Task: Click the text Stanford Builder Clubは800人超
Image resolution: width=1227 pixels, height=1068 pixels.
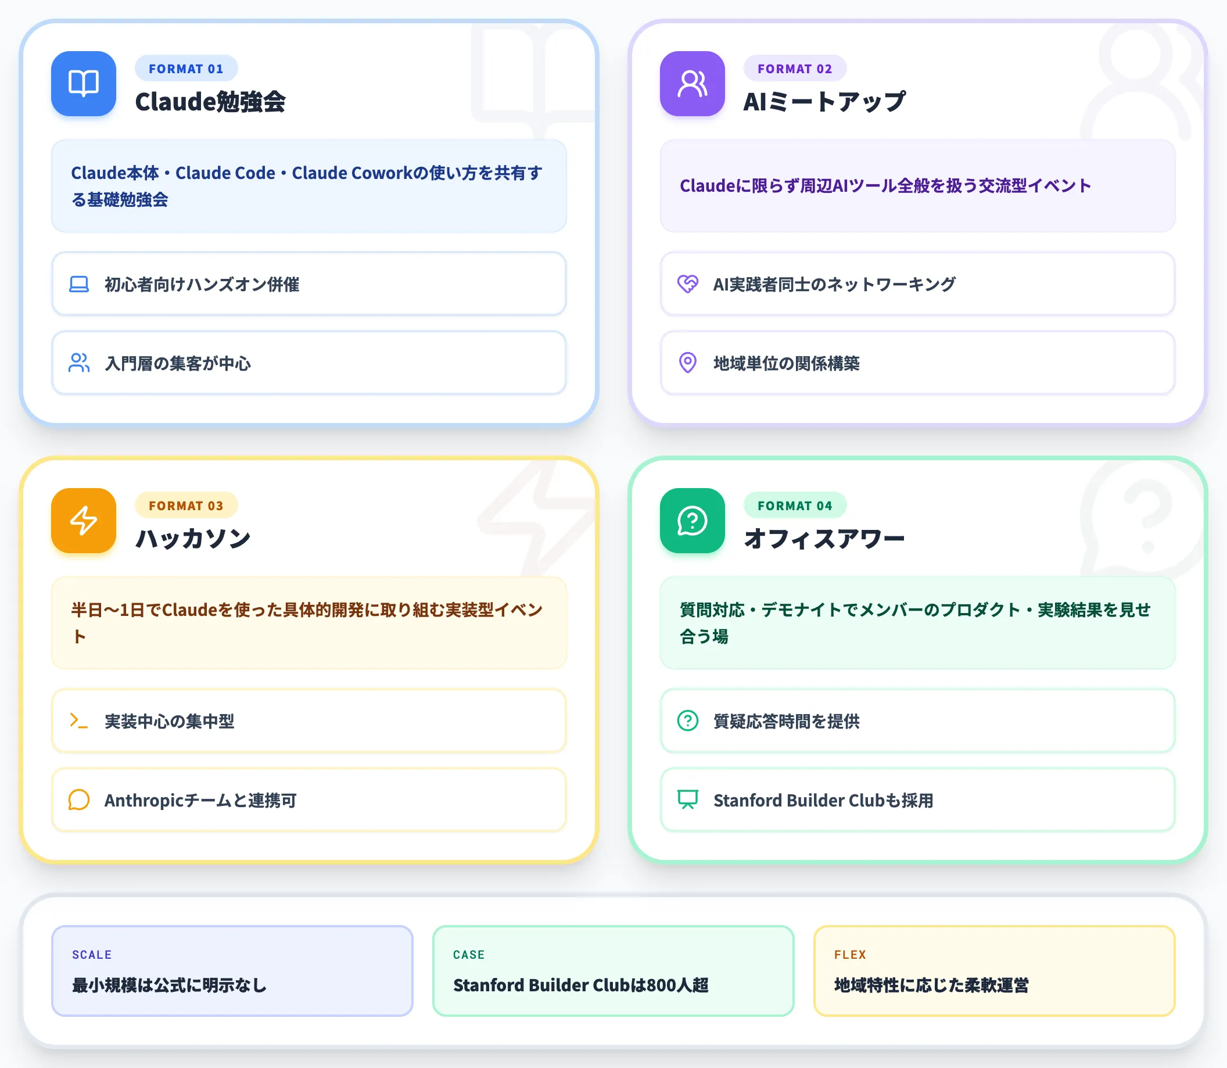Action: (580, 985)
